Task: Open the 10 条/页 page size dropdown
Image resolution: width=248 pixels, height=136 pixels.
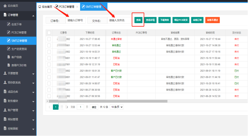Action: click(x=117, y=107)
